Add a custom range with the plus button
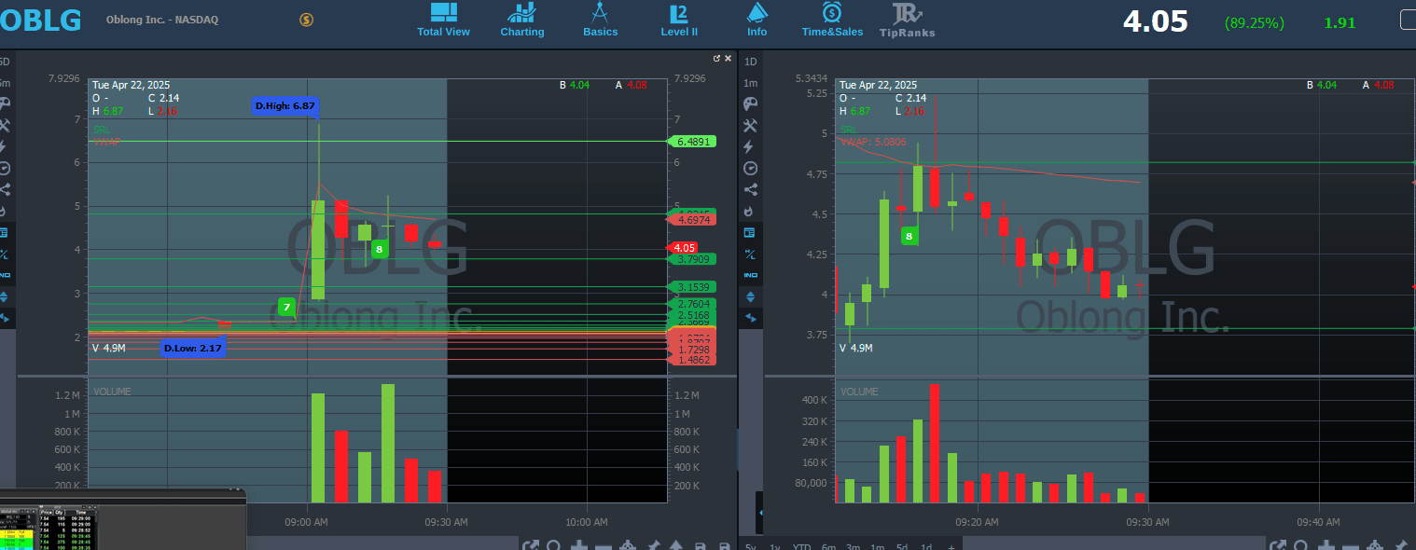1416x550 pixels. (951, 546)
